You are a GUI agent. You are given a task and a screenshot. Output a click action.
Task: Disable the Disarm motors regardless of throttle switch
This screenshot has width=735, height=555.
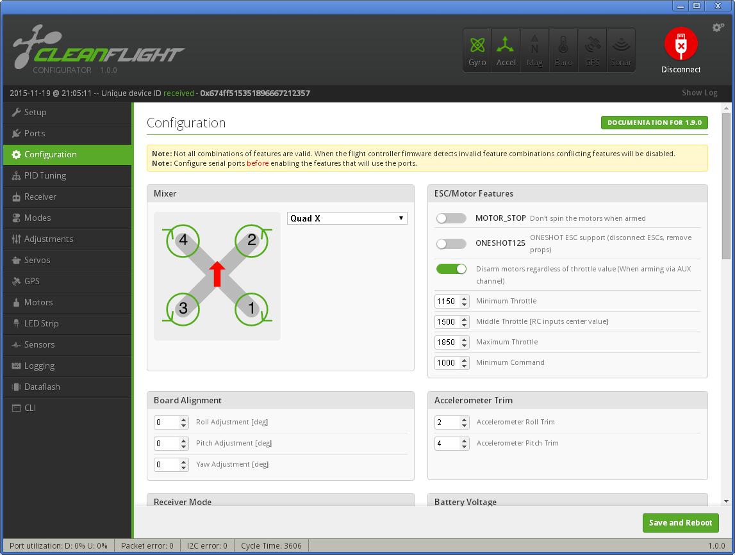[451, 269]
